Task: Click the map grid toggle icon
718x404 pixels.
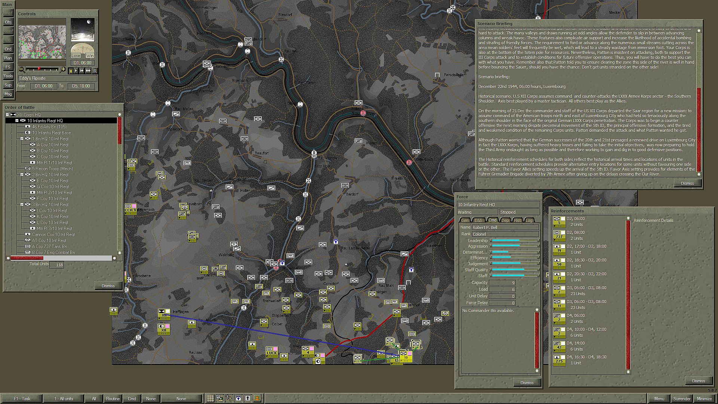Action: point(211,398)
